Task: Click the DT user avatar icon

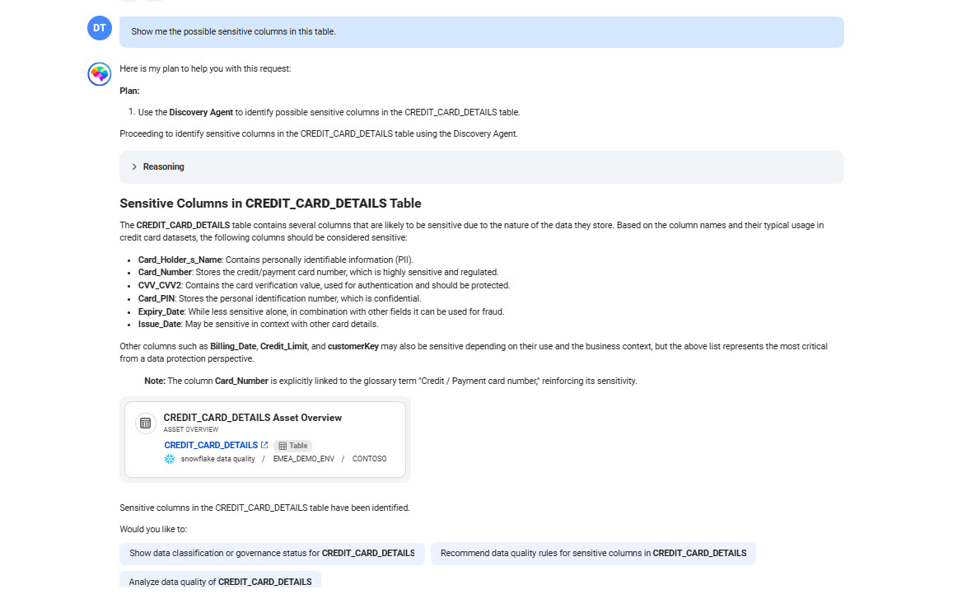Action: 100,28
